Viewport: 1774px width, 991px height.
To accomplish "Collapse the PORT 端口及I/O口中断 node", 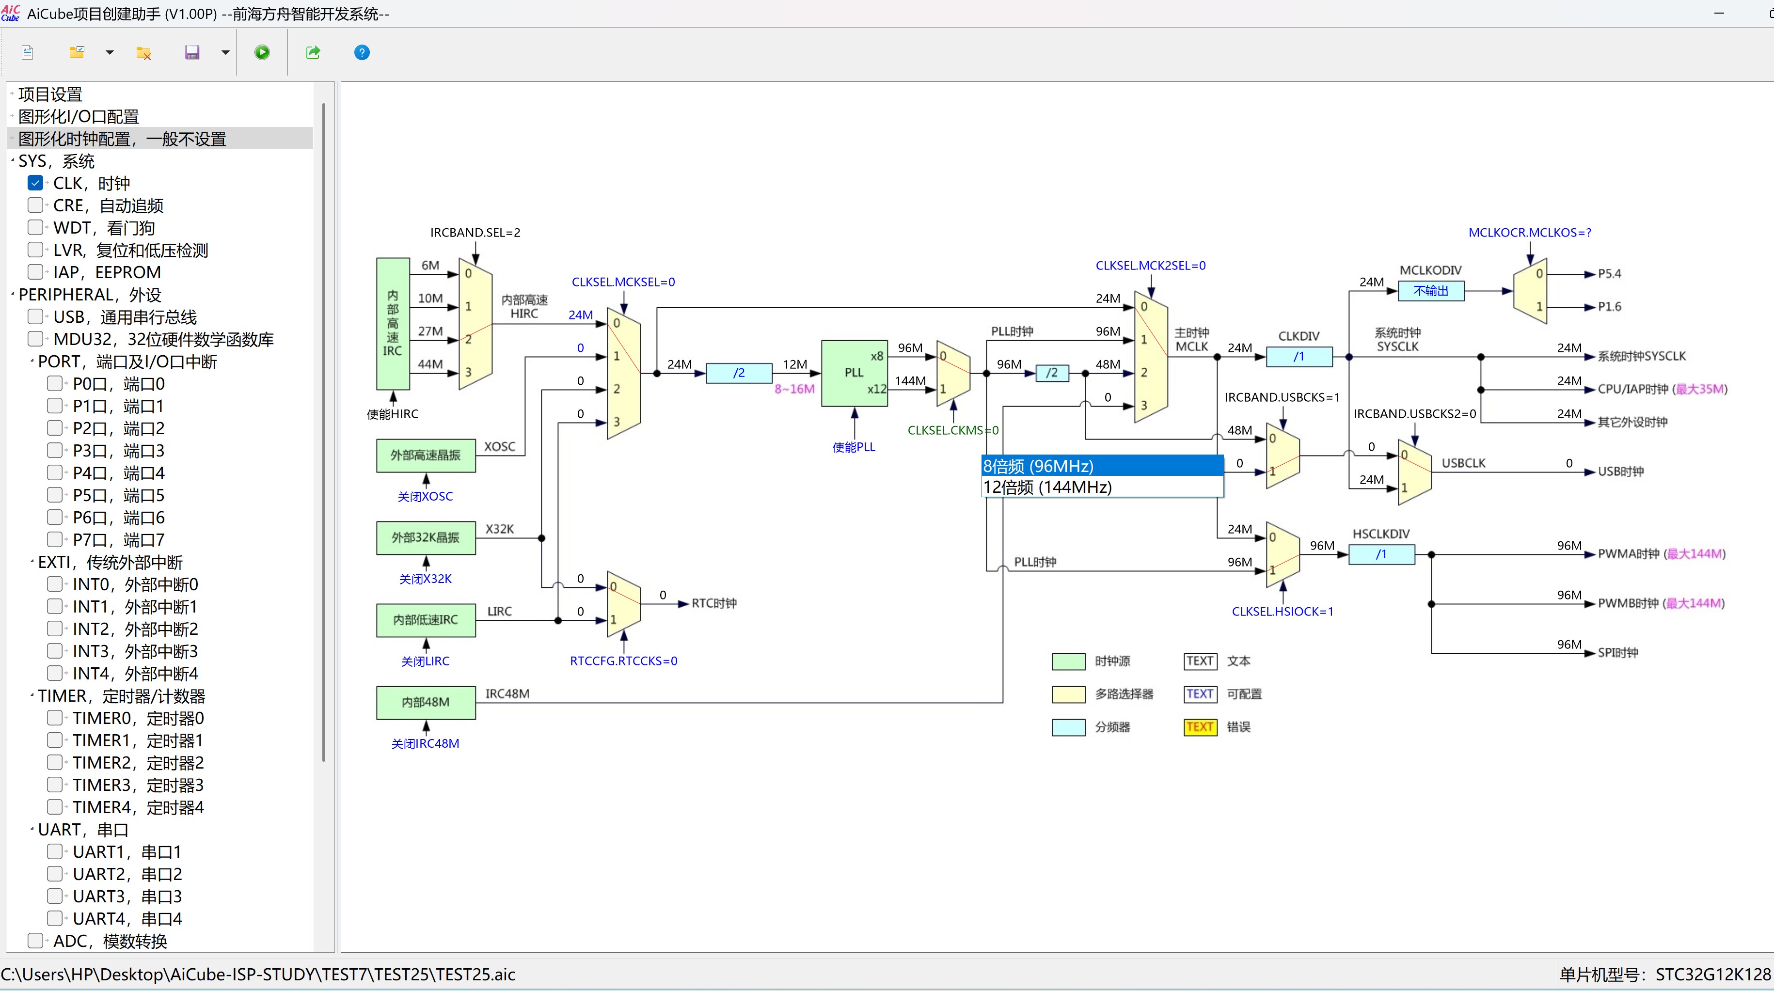I will pos(32,361).
